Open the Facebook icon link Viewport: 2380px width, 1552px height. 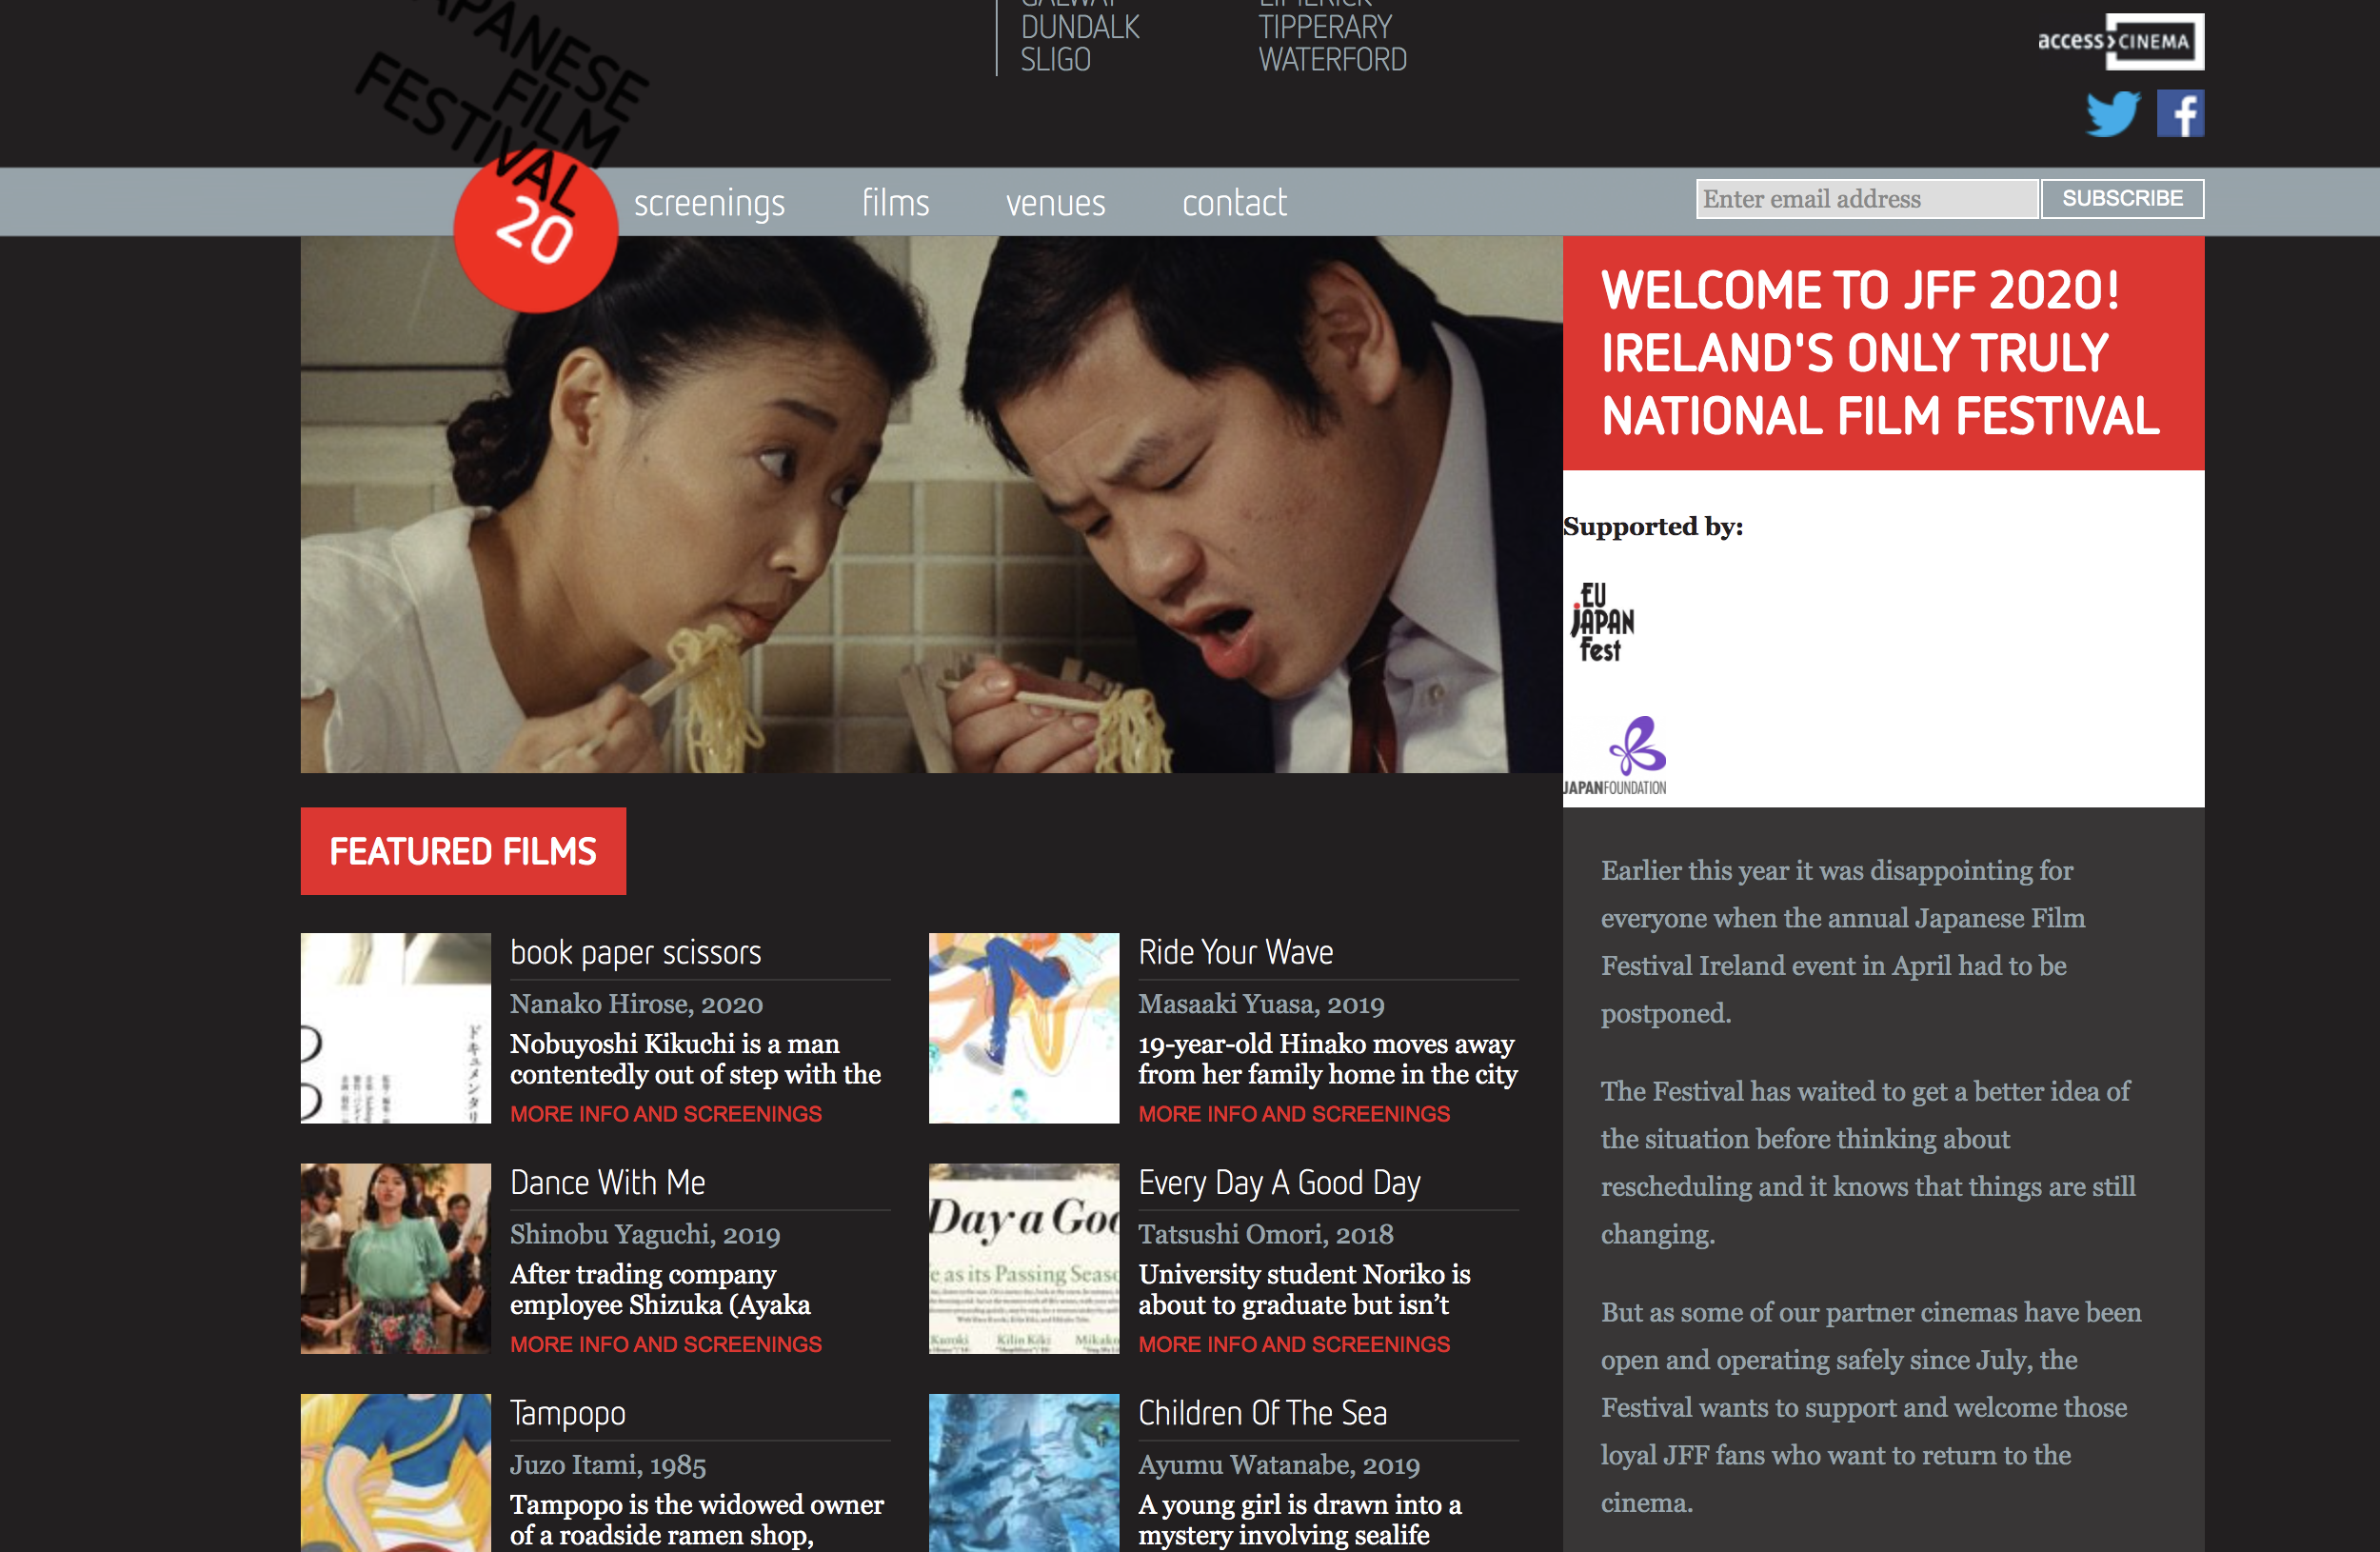[2180, 113]
